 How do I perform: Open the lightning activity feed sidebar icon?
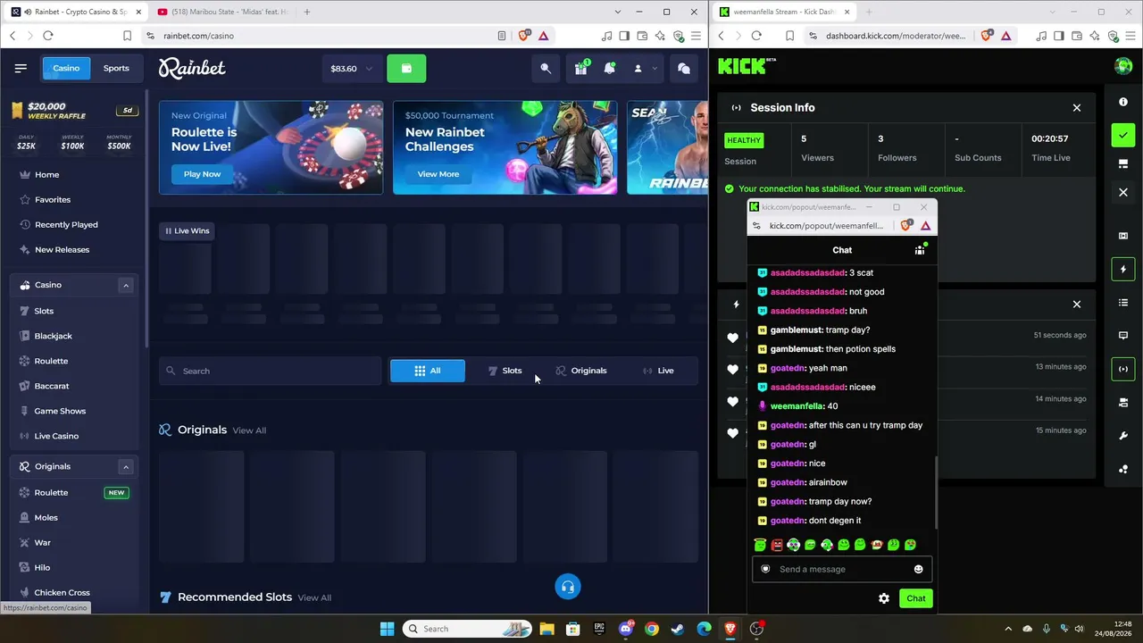pyautogui.click(x=1123, y=270)
